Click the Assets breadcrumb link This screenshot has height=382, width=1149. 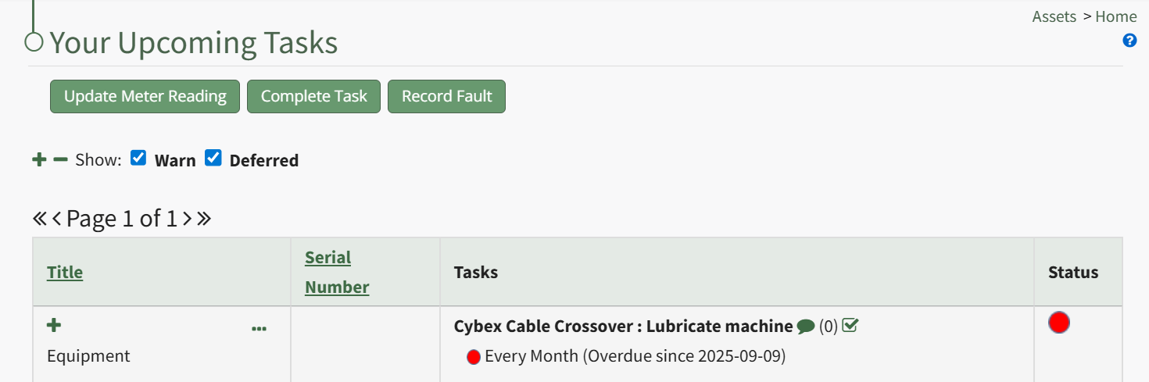[1054, 16]
